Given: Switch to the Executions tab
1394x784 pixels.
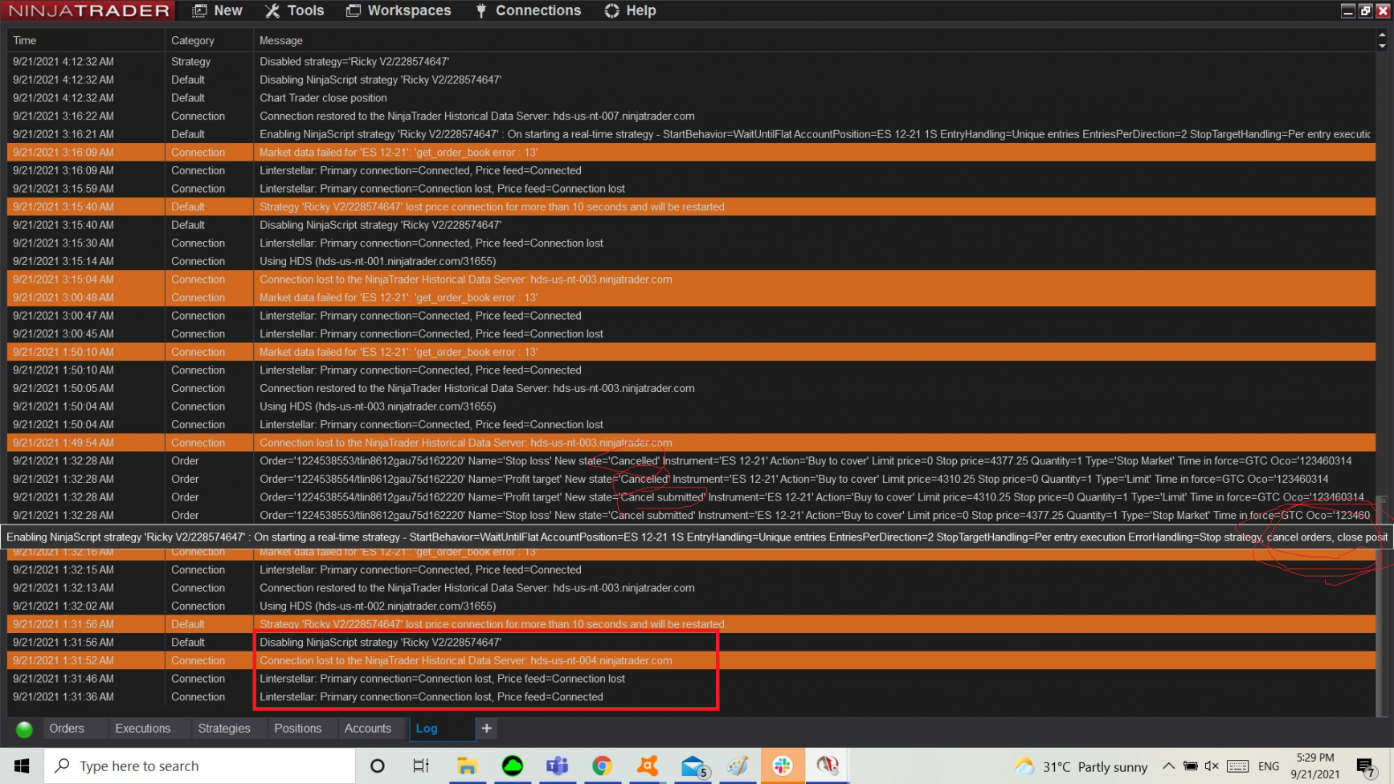Looking at the screenshot, I should 143,729.
